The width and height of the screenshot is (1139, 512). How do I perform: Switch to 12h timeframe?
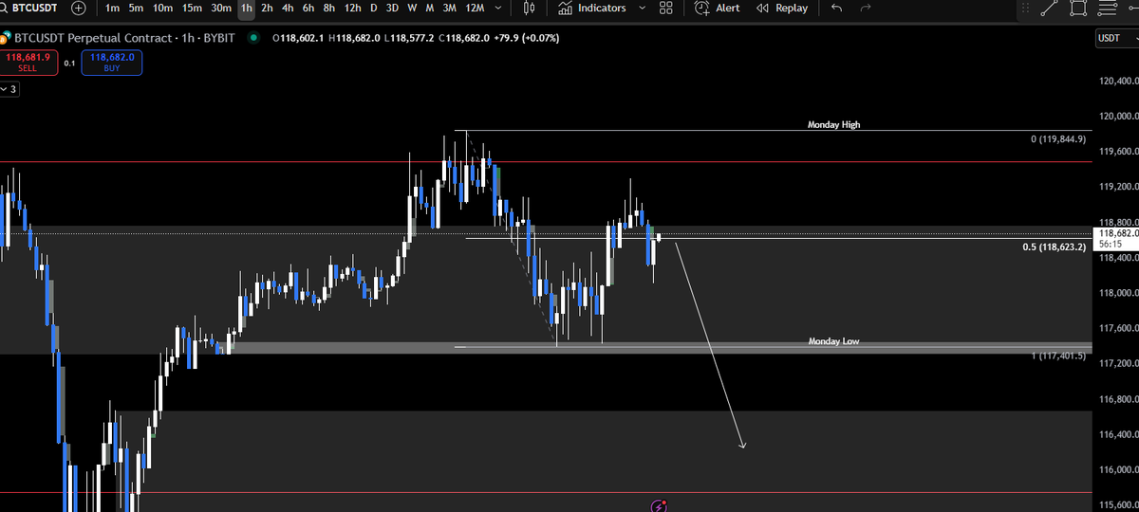[352, 8]
